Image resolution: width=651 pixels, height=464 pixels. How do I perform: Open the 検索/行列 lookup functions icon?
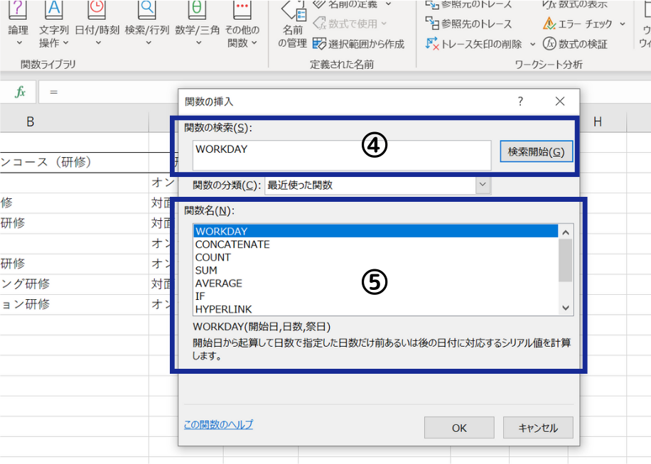tap(146, 10)
